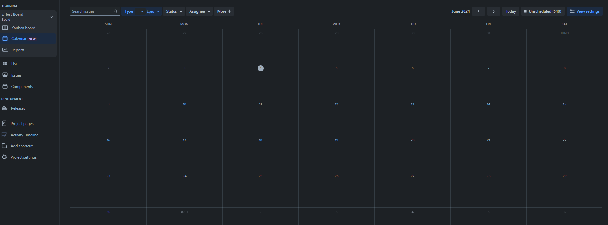This screenshot has height=225, width=608.
Task: Select the day cell for June 28
Action: tap(488, 190)
